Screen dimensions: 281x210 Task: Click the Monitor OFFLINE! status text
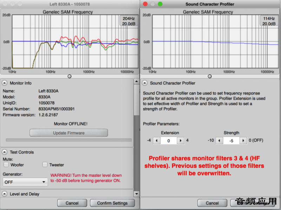coord(71,124)
